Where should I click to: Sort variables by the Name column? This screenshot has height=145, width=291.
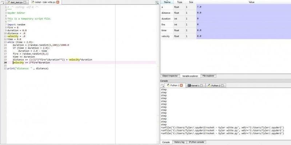[167, 2]
